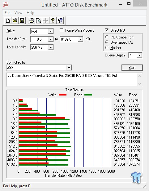Click the New document toolbar icon
This screenshot has height=191, width=149.
(8, 20)
